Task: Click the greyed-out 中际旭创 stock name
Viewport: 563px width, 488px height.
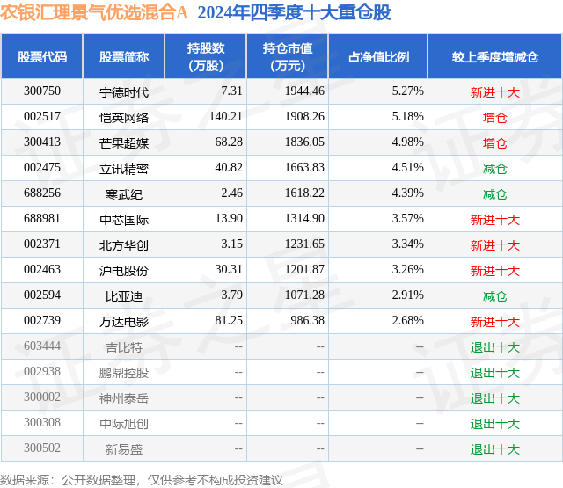Action: pos(124,424)
